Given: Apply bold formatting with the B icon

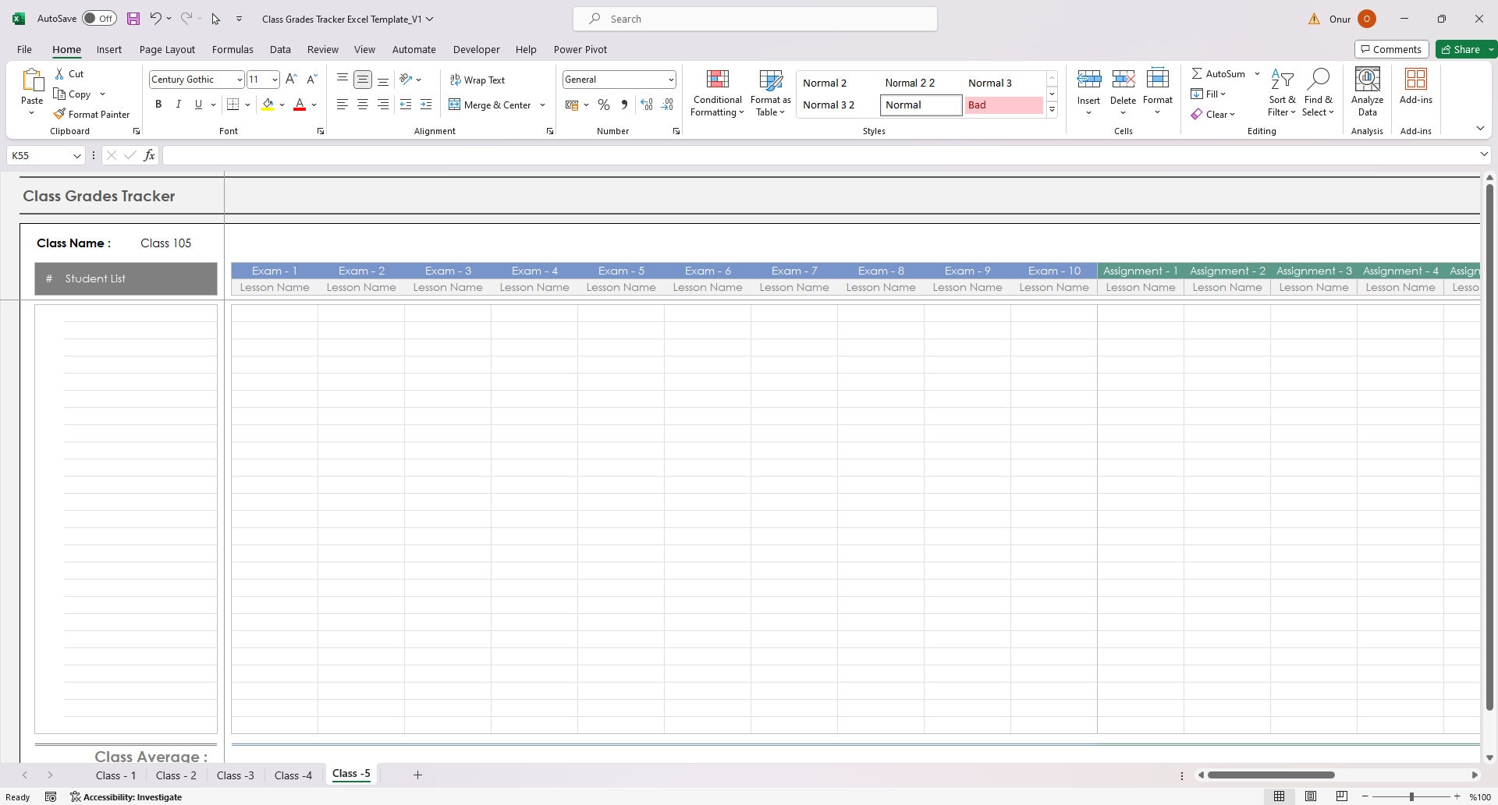Looking at the screenshot, I should point(158,104).
